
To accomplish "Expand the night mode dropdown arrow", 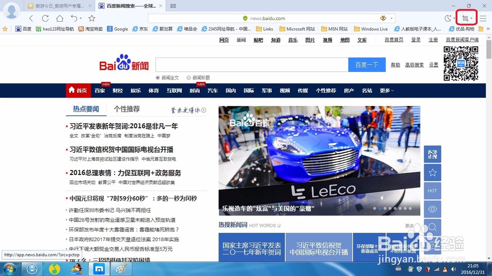I will coord(454,18).
